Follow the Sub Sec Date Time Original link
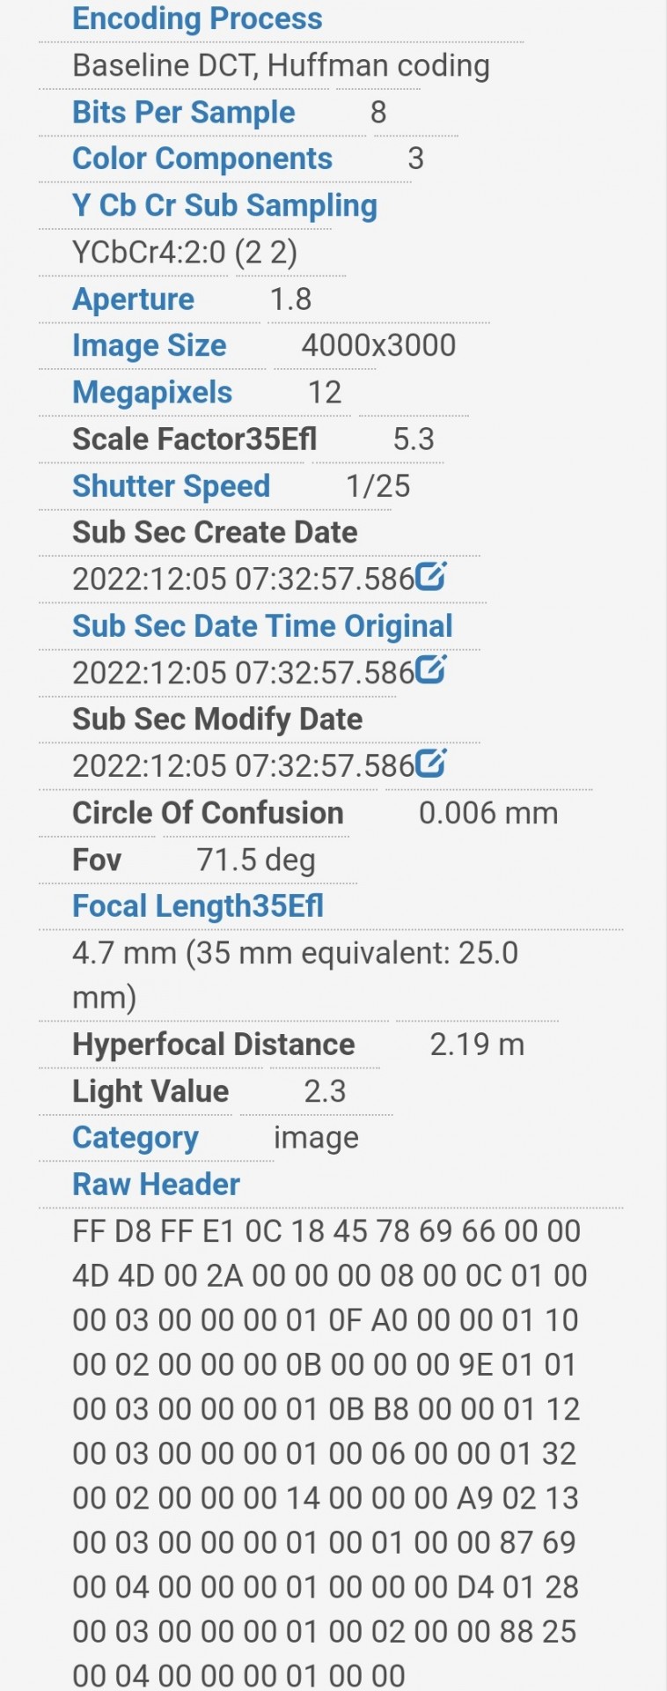 click(x=262, y=626)
